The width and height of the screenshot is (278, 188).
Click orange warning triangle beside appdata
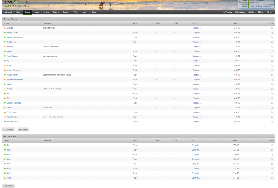tap(5, 28)
